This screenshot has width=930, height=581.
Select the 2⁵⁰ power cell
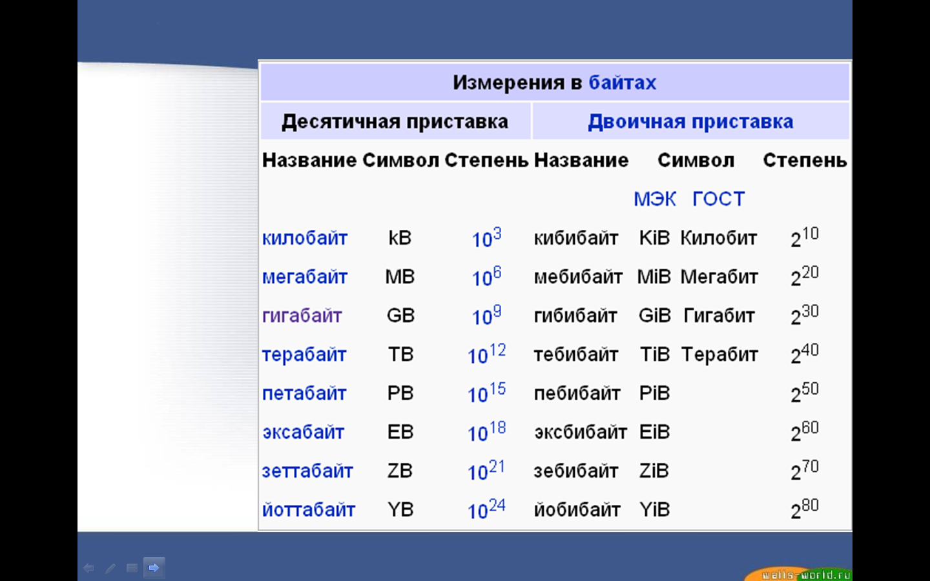coord(805,393)
